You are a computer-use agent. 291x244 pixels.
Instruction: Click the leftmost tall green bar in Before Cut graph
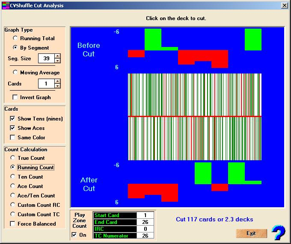(153, 39)
